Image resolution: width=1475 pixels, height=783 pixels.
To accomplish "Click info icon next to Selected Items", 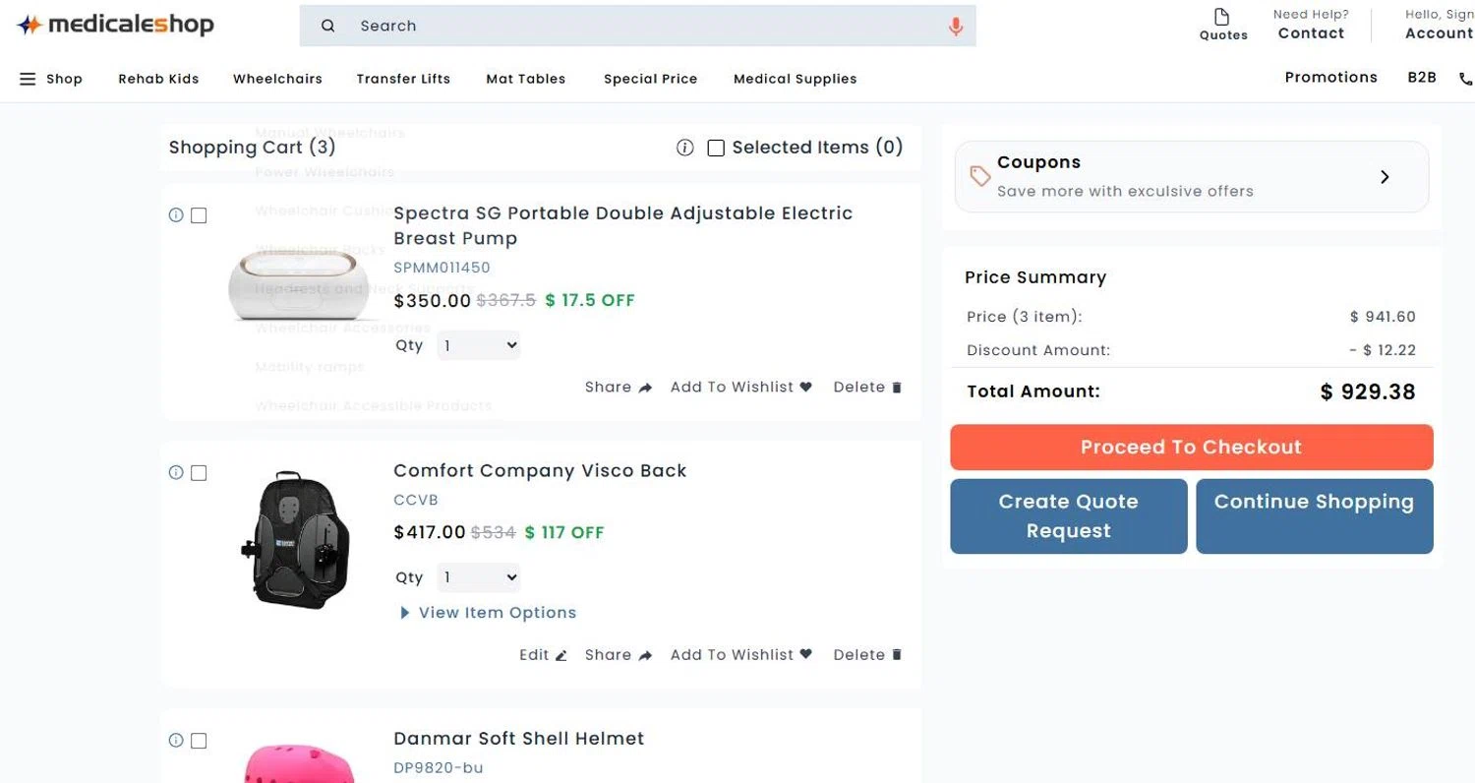I will pos(685,148).
